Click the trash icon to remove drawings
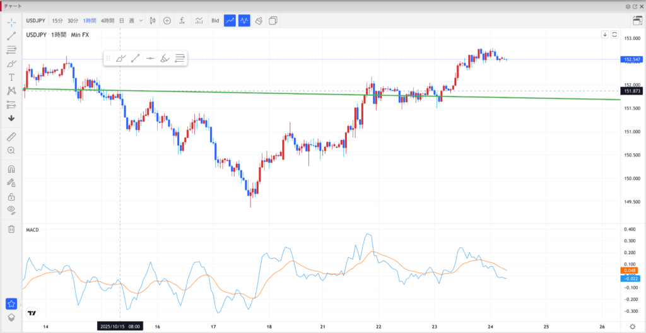Viewport: 646px width, 333px height. pos(11,229)
